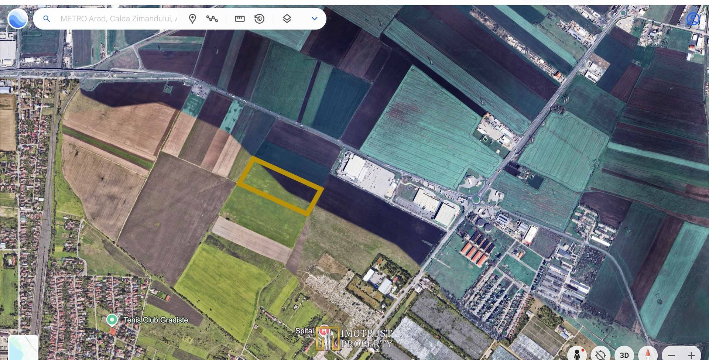Open historical imagery time tool
The height and width of the screenshot is (360, 709).
point(260,19)
